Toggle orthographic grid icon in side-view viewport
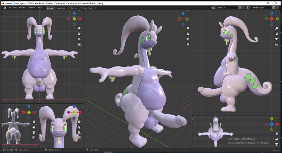Viewport: 282px width, 153px height. click(x=277, y=44)
